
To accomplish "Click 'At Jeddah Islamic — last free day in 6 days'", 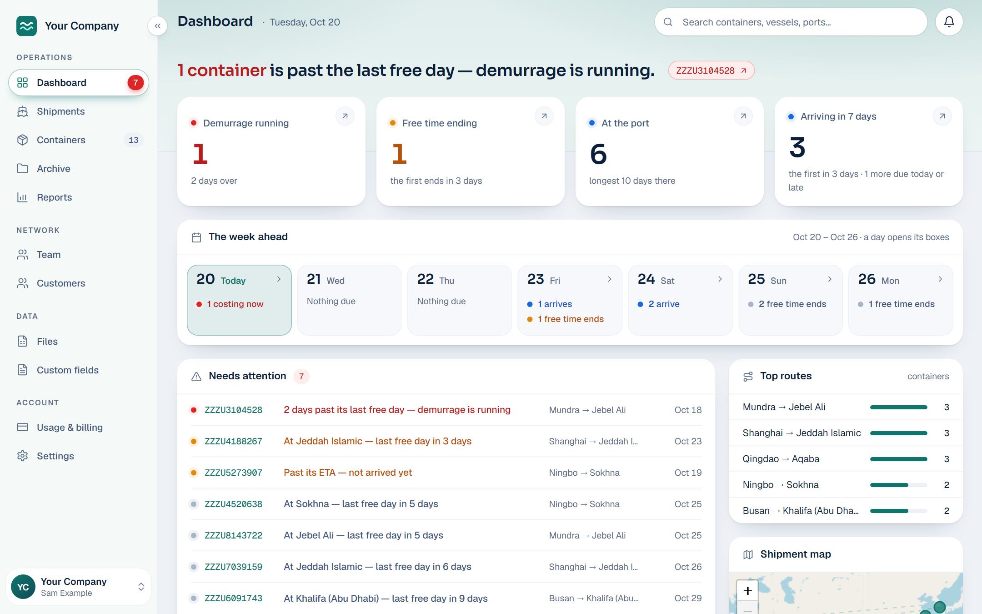I will coord(377,567).
